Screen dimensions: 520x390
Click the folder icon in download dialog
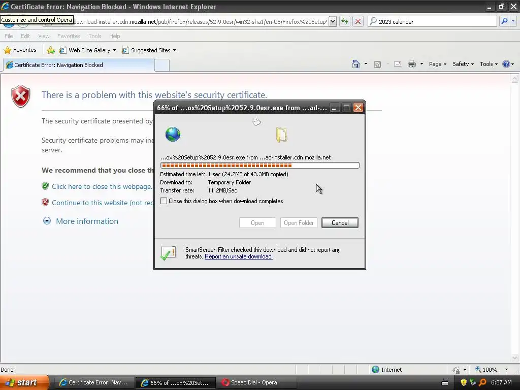pyautogui.click(x=281, y=135)
